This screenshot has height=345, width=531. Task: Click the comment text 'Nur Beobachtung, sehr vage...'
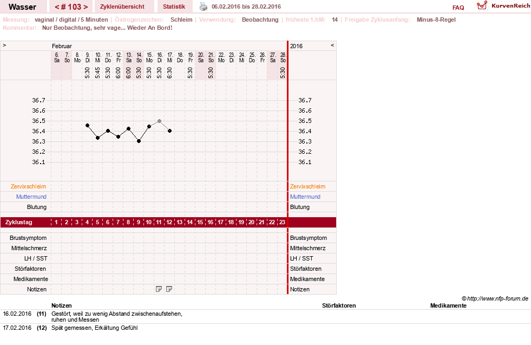pyautogui.click(x=84, y=28)
